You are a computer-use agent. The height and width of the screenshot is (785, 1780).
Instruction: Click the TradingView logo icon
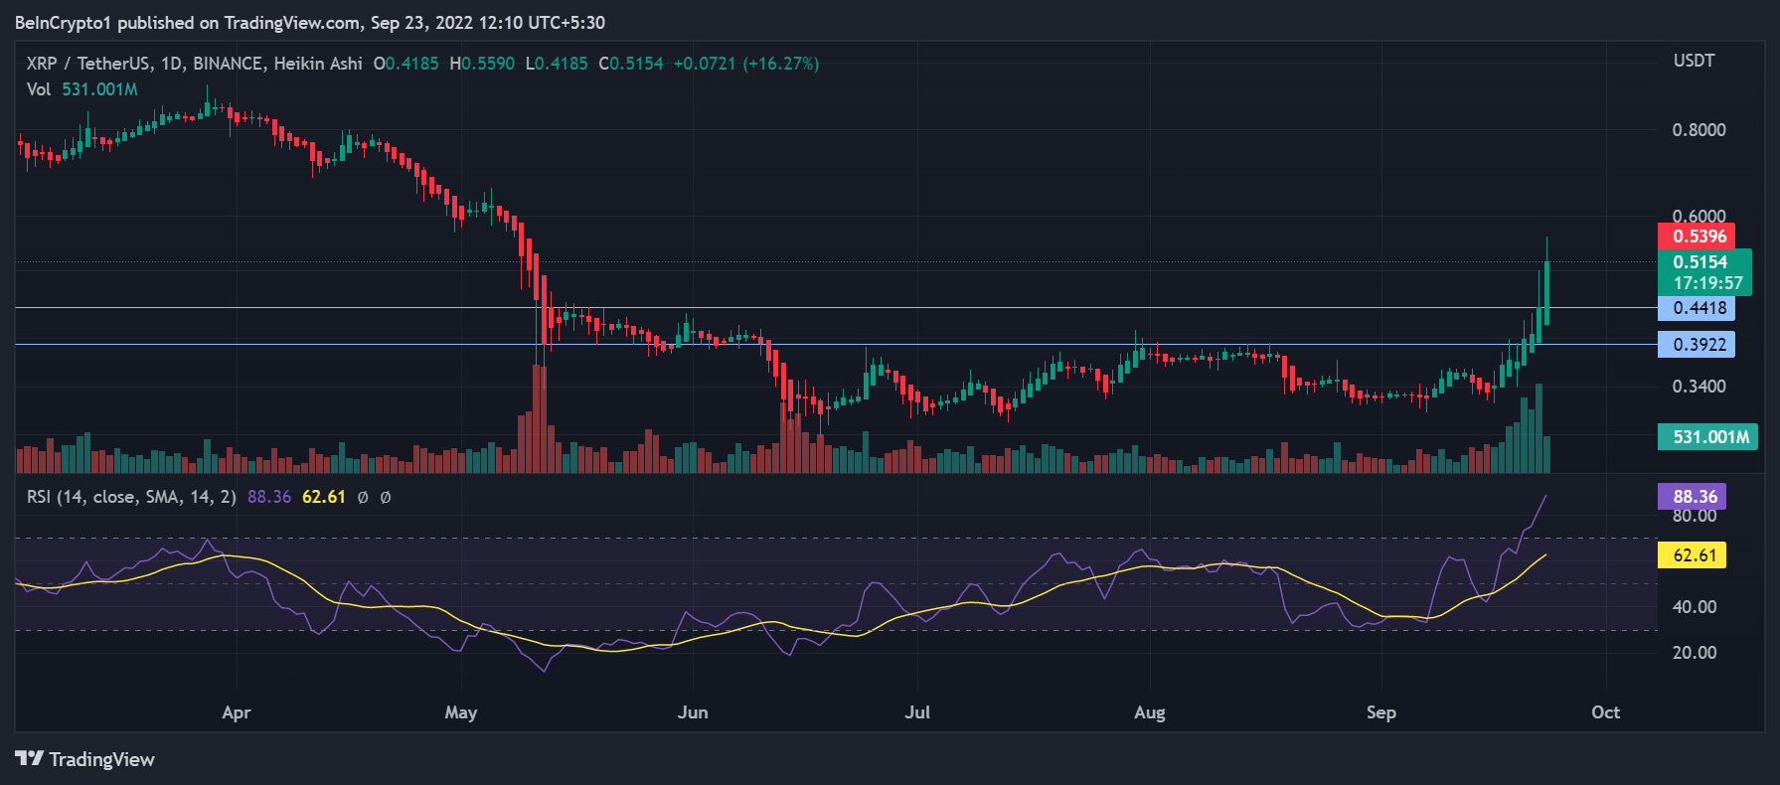tap(30, 759)
